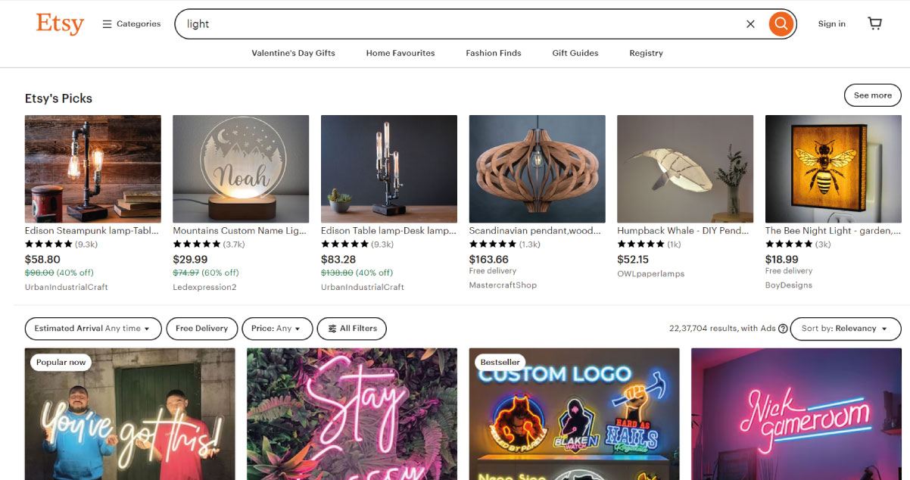Click in the search input field
This screenshot has width=910, height=480.
coord(454,24)
